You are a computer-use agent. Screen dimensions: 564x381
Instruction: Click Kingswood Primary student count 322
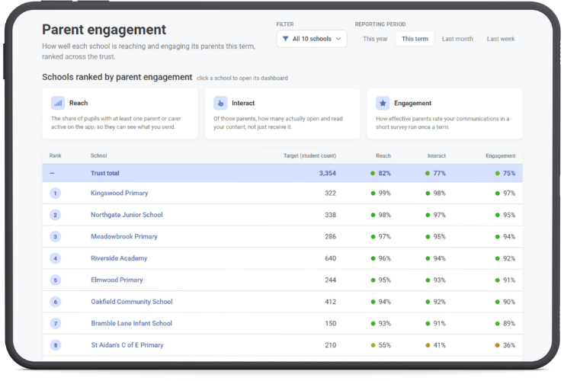coord(330,194)
